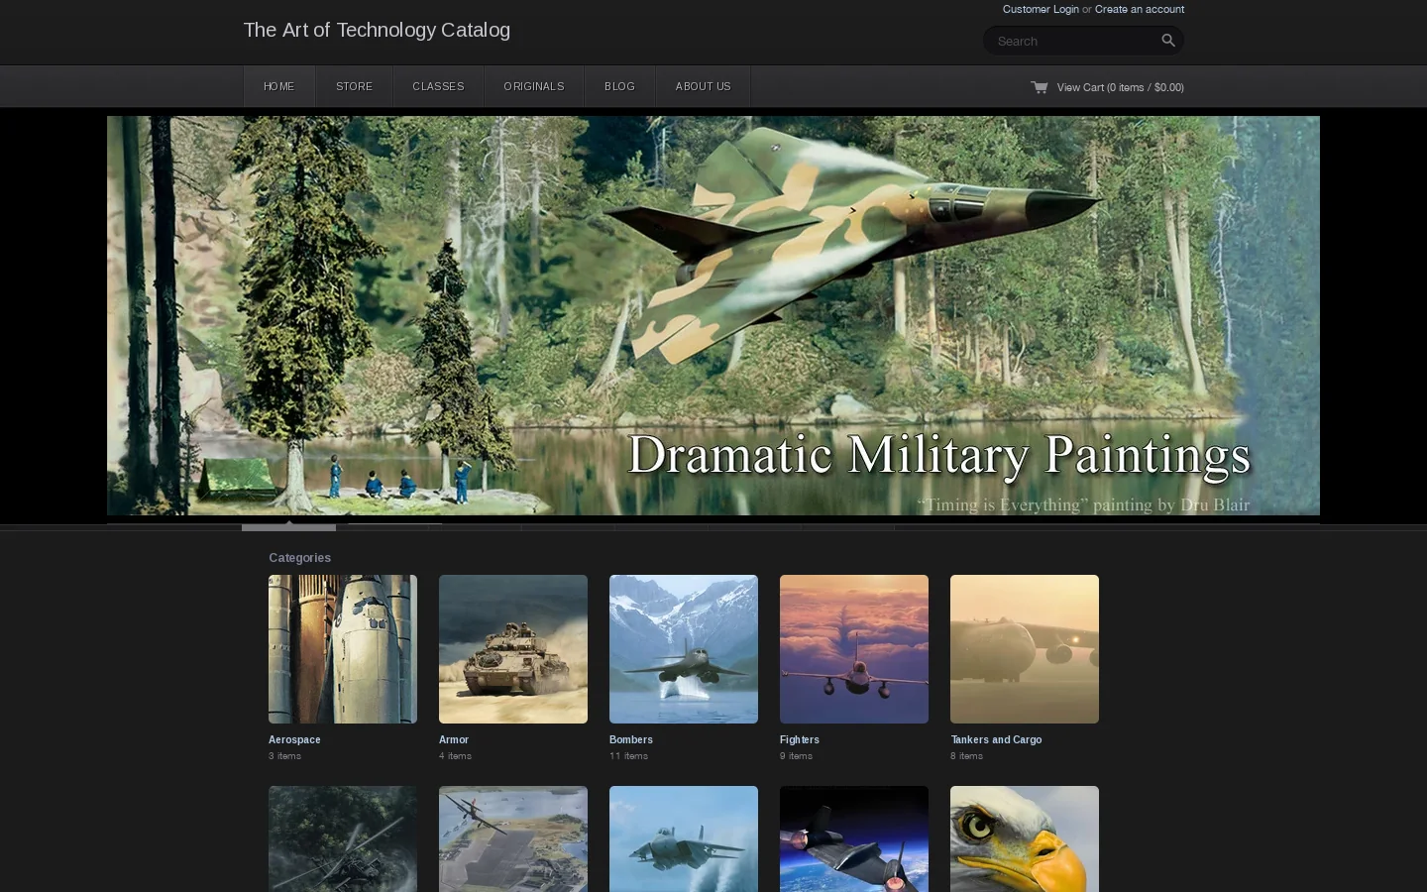Screen dimensions: 1427x892
Task: Visit the Blog page
Action: tap(619, 86)
